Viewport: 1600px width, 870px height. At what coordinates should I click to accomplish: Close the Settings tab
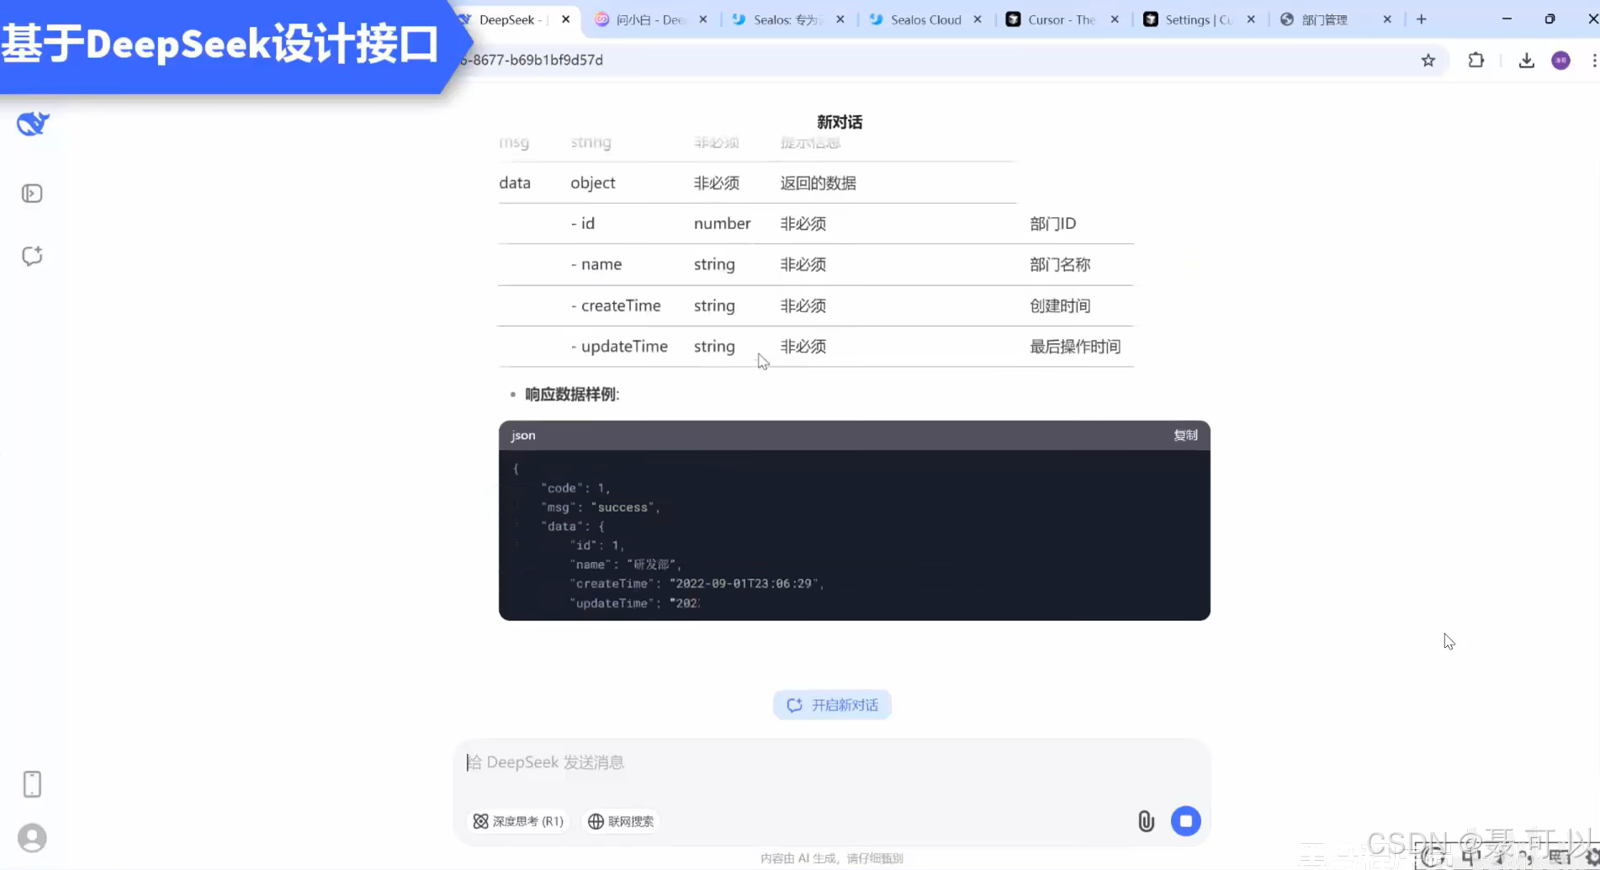point(1251,19)
